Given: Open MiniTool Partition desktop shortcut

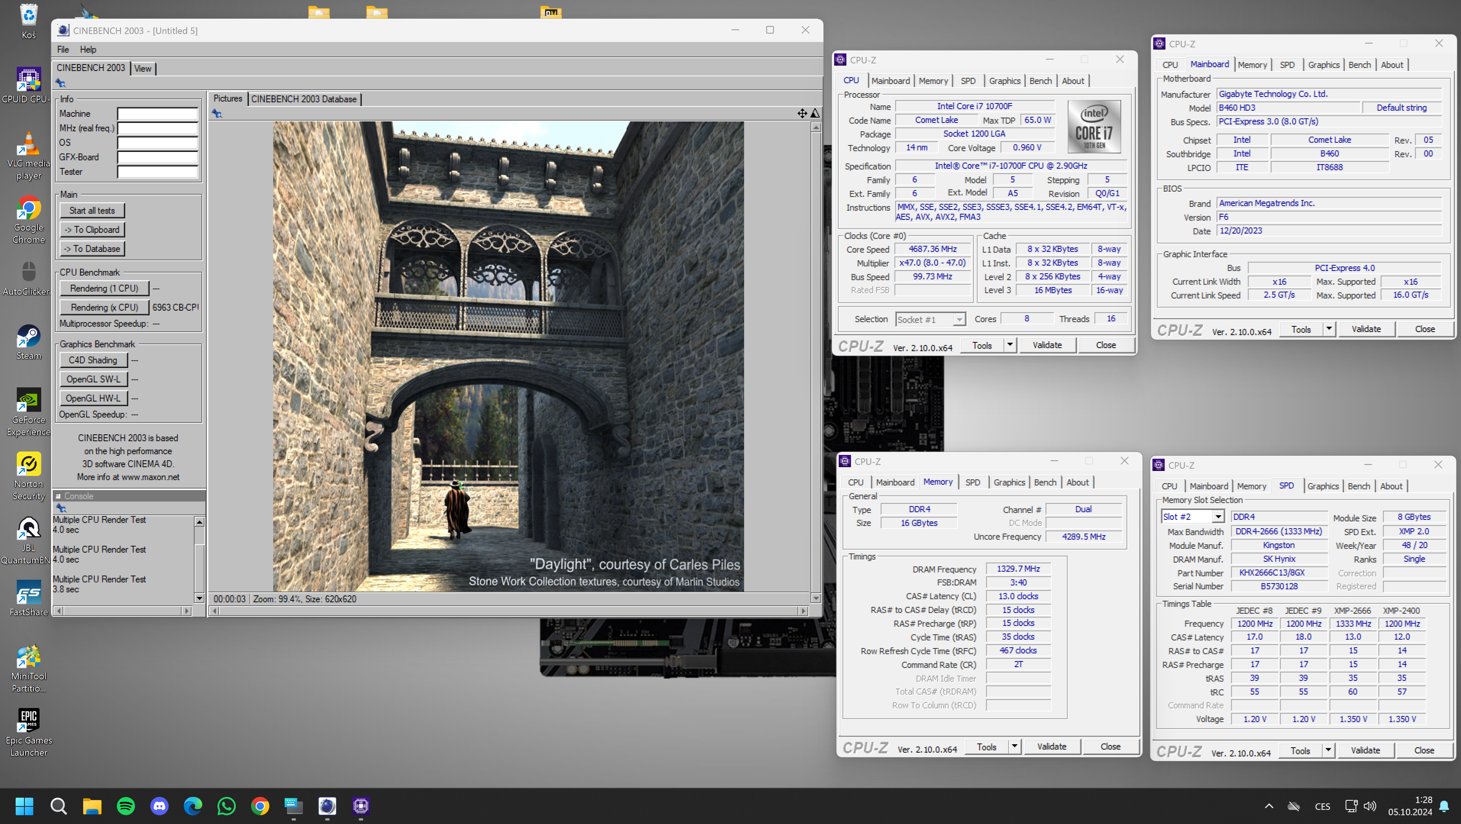Looking at the screenshot, I should point(28,669).
